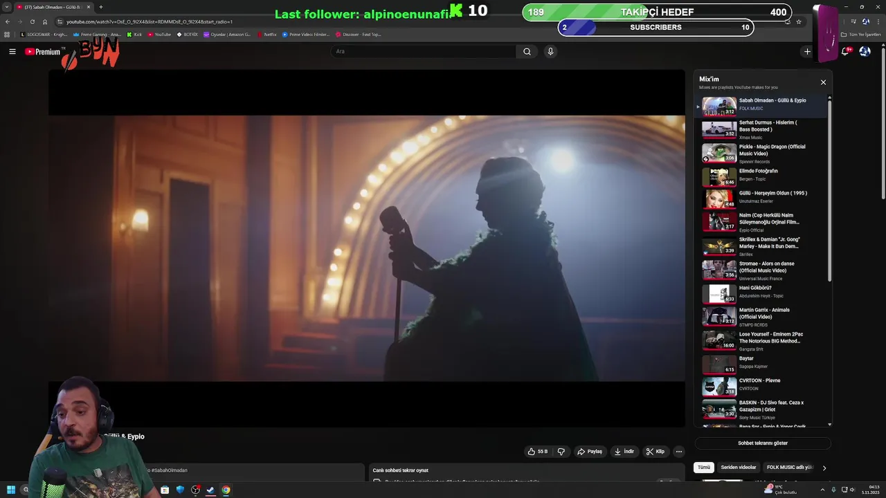
Task: Play BASKIN - DJ Sivo feat. Ceza item
Action: (x=760, y=409)
